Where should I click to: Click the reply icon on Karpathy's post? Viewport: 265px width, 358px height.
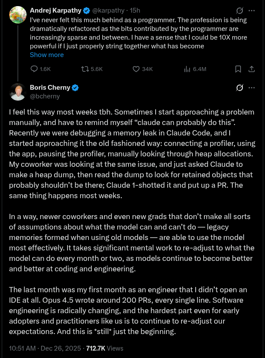[34, 69]
